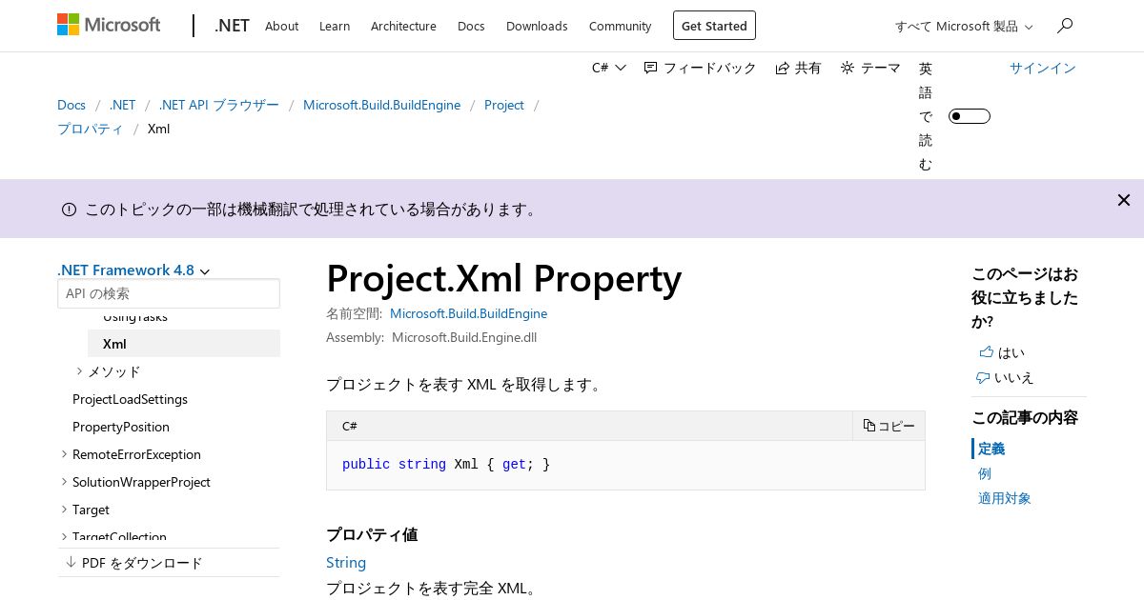Click the 共有 share button
Screen dimensions: 1144x600
798,68
